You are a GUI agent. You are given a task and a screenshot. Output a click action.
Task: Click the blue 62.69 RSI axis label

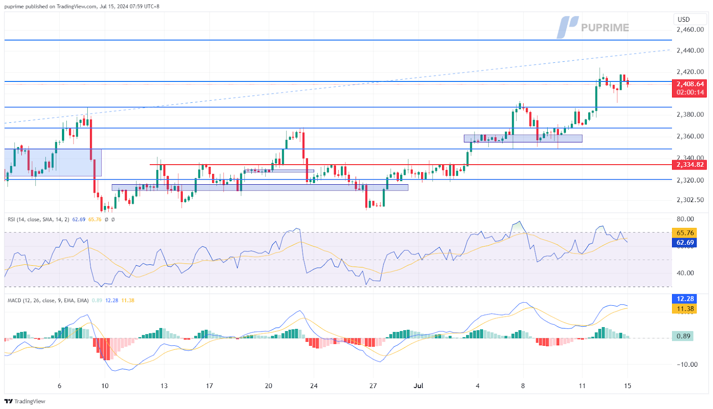pos(684,243)
